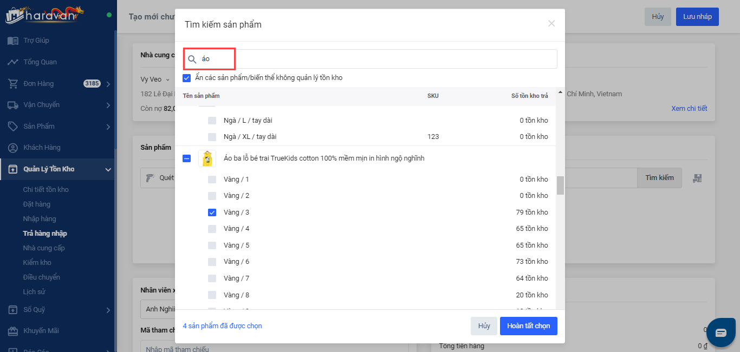Click the Khuyến Mãi gift icon
This screenshot has height=352, width=740.
coord(13,331)
